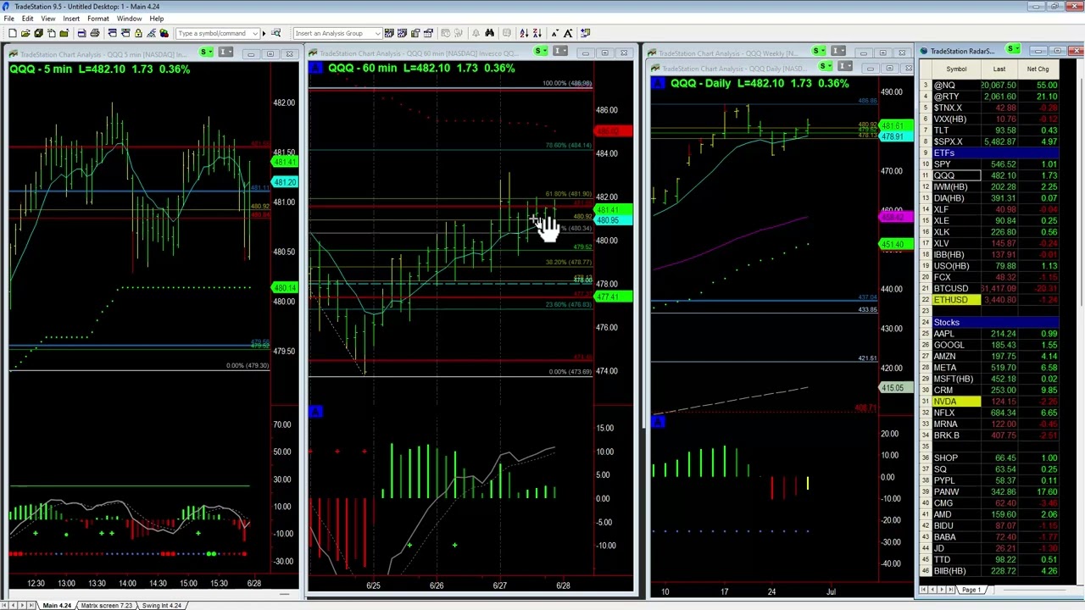1085x610 pixels.
Task: Open the symbol link S on Weekly chart
Action: (818, 52)
